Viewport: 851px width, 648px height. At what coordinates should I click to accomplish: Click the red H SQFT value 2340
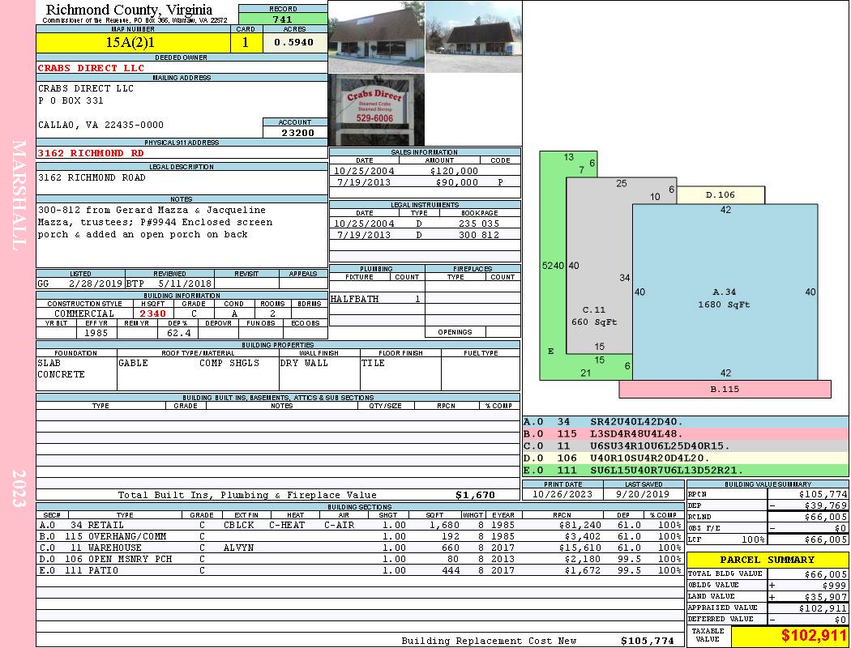pos(152,313)
